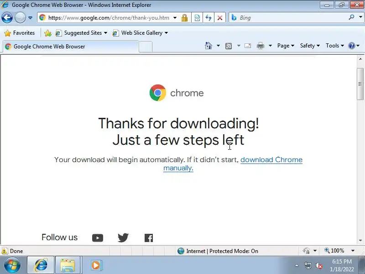Click the address bar URL field

108,18
